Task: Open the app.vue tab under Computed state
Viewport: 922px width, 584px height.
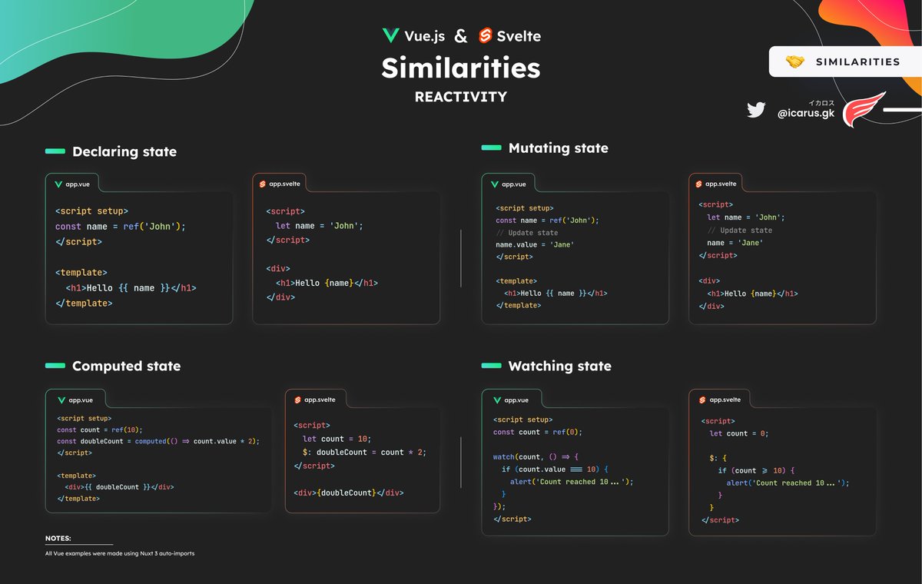Action: 75,400
